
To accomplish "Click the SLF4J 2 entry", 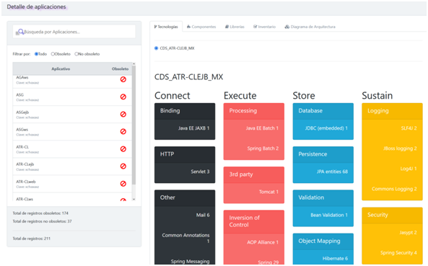I will [x=409, y=128].
